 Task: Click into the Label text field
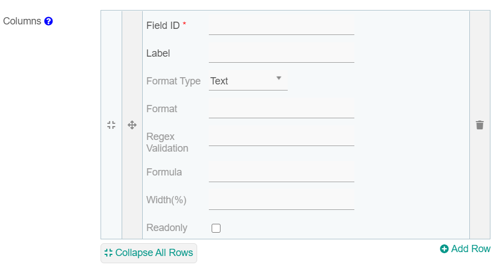(281, 53)
